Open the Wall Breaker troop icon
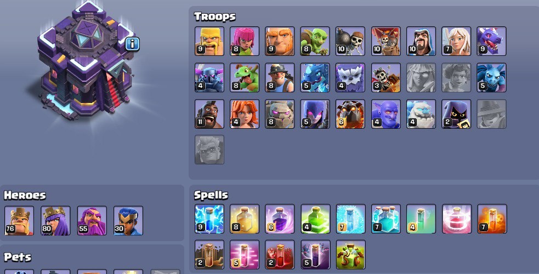Viewport: 539px width, 274px height. point(350,41)
